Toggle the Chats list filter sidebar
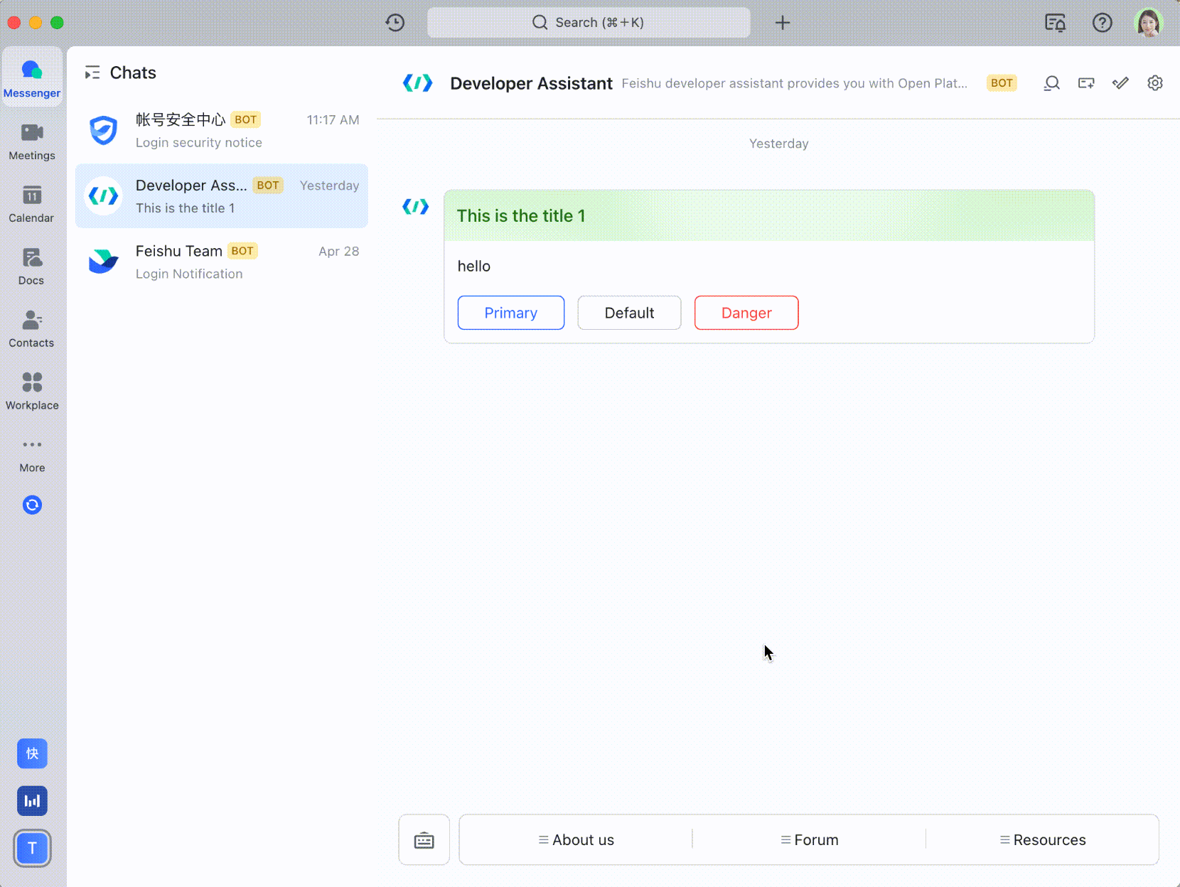This screenshot has width=1180, height=887. tap(92, 72)
